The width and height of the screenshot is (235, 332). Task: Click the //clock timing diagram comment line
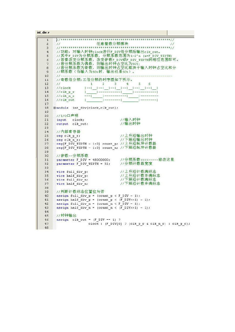pyautogui.click(x=107, y=88)
